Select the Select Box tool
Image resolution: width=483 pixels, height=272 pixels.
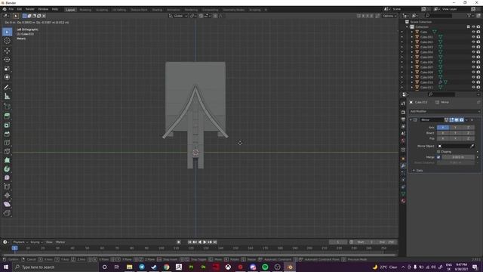(x=7, y=32)
